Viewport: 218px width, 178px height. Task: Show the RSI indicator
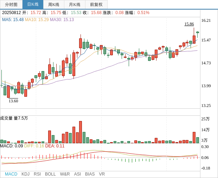pos(37,174)
